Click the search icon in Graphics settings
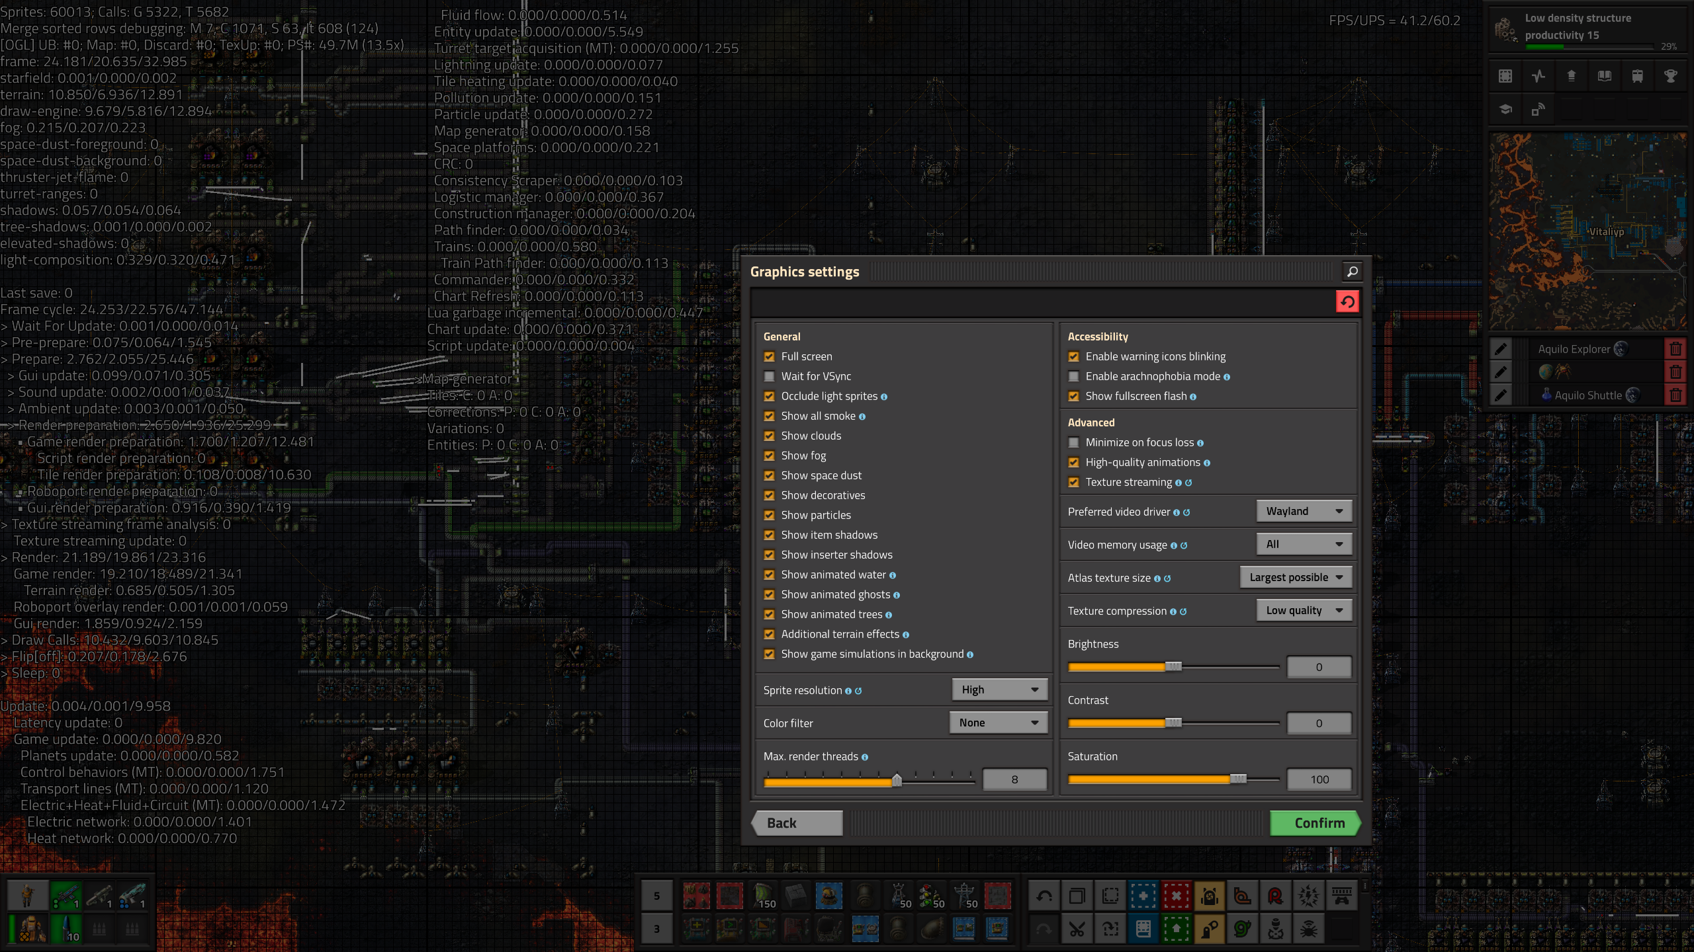Image resolution: width=1694 pixels, height=952 pixels. coord(1352,271)
